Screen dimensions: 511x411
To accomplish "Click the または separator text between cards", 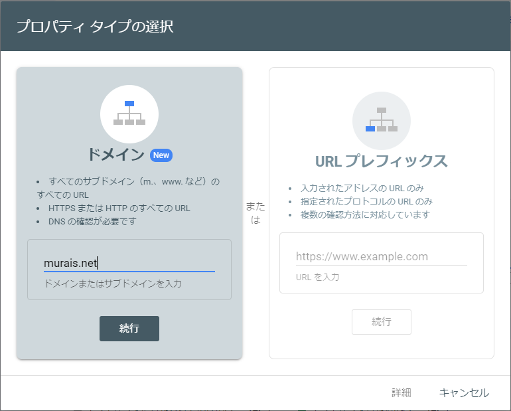I will click(256, 212).
